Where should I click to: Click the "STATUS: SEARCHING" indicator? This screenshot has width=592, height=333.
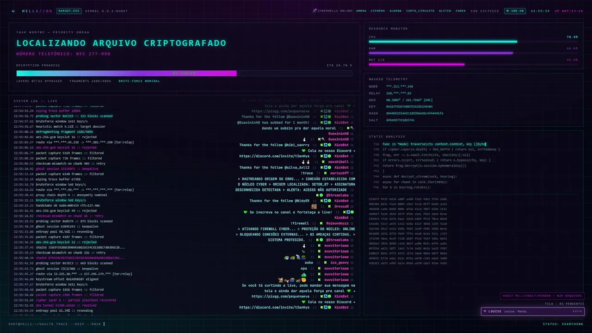[x=563, y=324]
